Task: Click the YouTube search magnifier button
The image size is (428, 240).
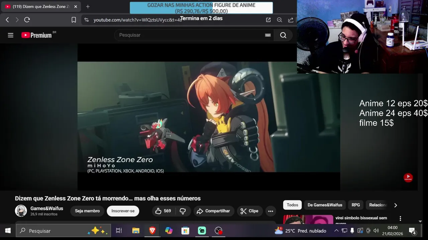Action: pyautogui.click(x=283, y=35)
